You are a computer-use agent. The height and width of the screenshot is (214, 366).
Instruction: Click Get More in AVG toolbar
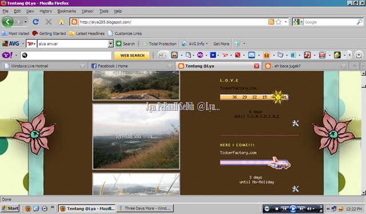point(221,44)
